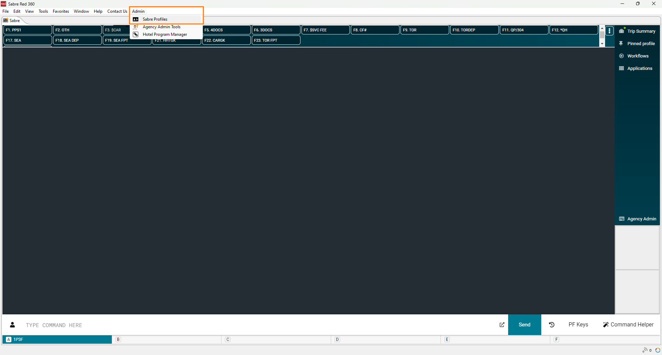Select work area D
Screen dimensions: 662x355
[x=386, y=340]
